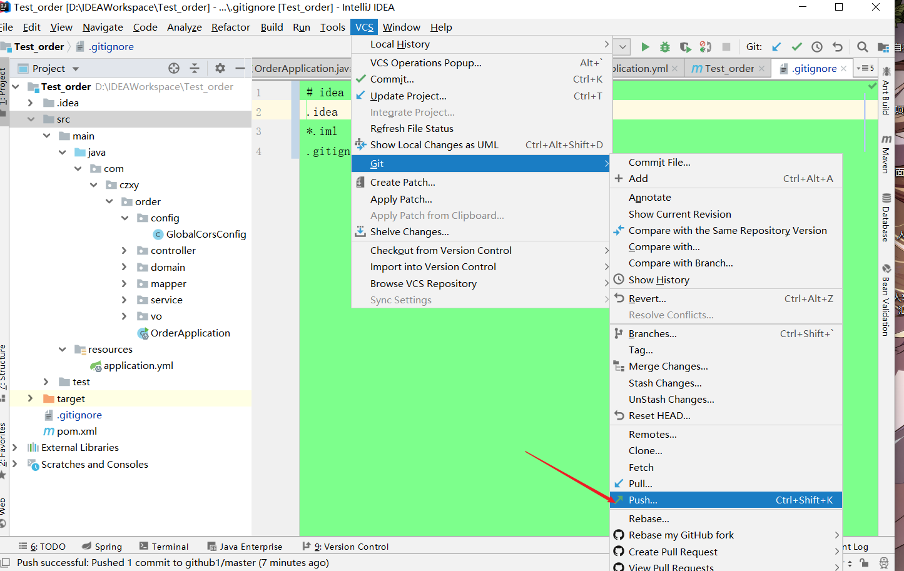Expand External Libraries node

[15, 447]
